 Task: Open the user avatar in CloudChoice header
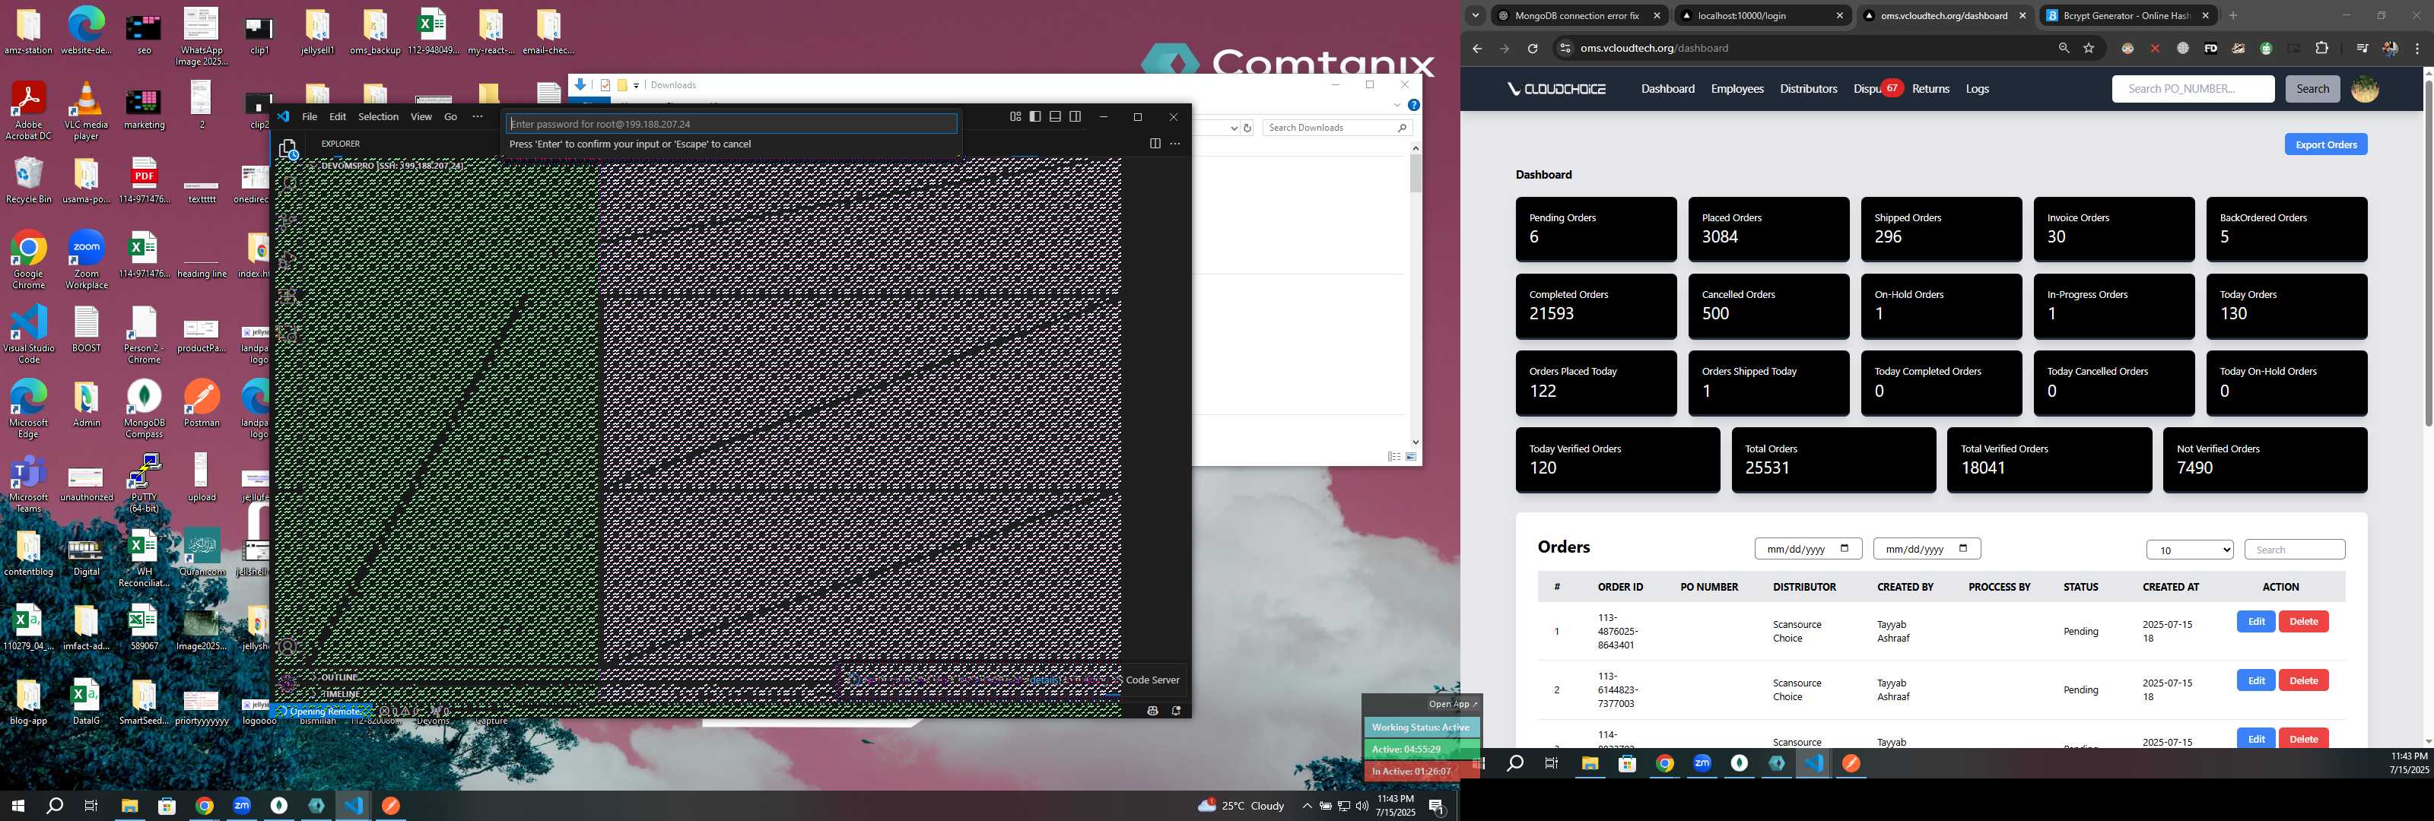coord(2364,89)
